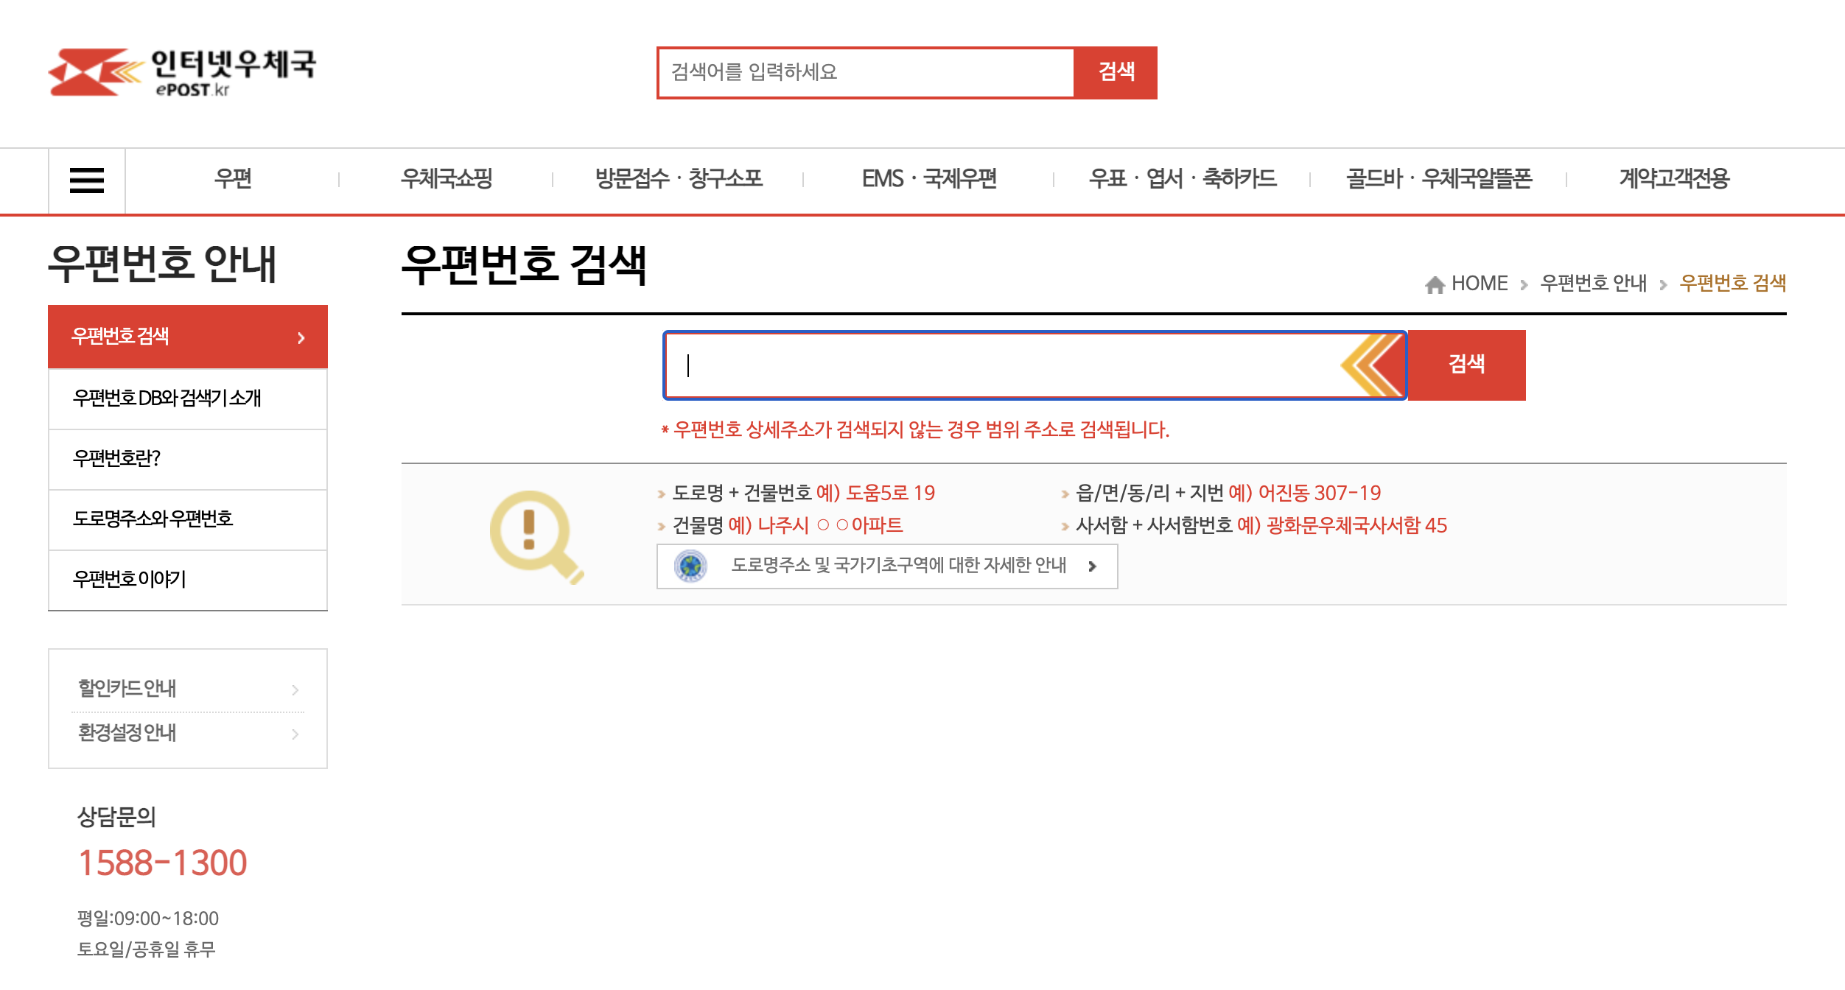1845x990 pixels.
Task: Open the hamburger all-menu icon
Action: coord(87,180)
